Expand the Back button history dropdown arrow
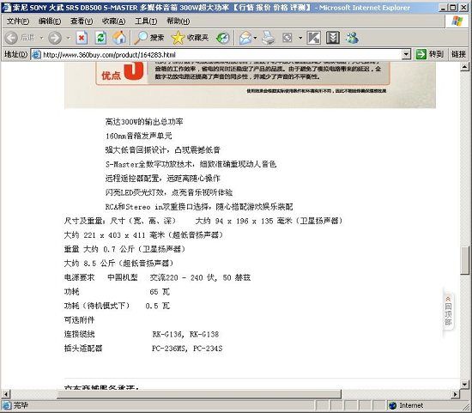 [x=41, y=38]
